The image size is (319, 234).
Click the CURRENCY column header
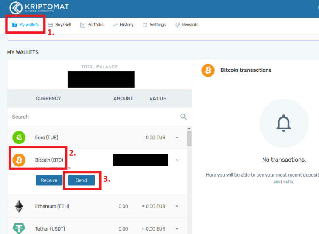[48, 98]
